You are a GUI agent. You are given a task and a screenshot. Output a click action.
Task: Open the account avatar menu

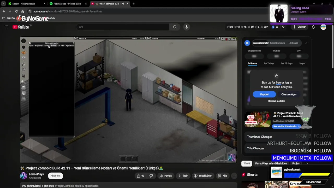click(323, 27)
